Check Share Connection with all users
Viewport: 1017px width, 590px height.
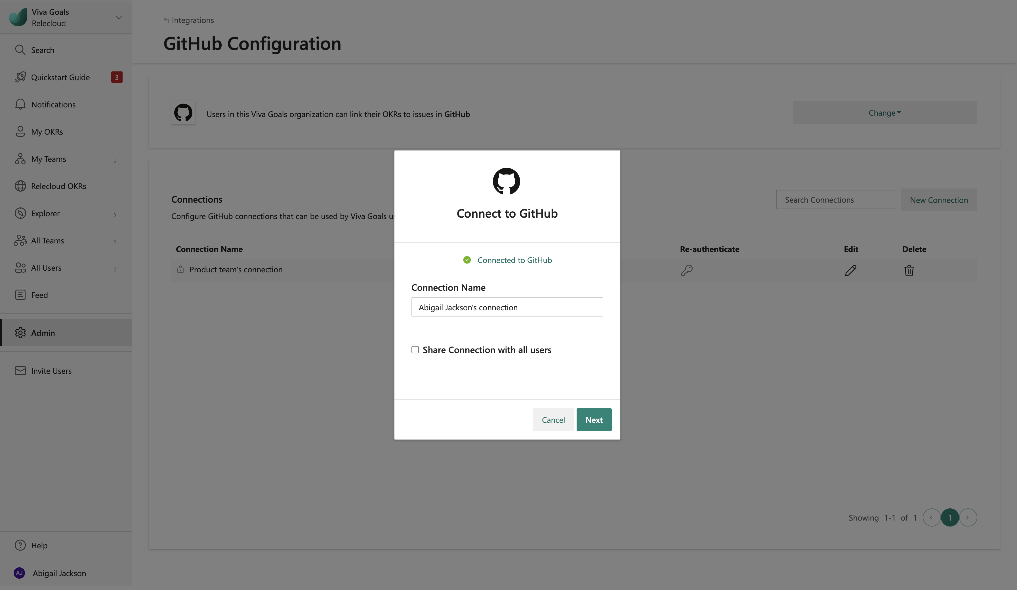415,350
